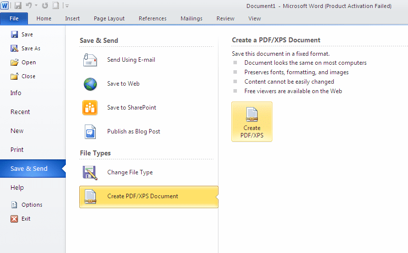
Task: Click the Undo icon in Quick Access Toolbar
Action: (x=29, y=5)
